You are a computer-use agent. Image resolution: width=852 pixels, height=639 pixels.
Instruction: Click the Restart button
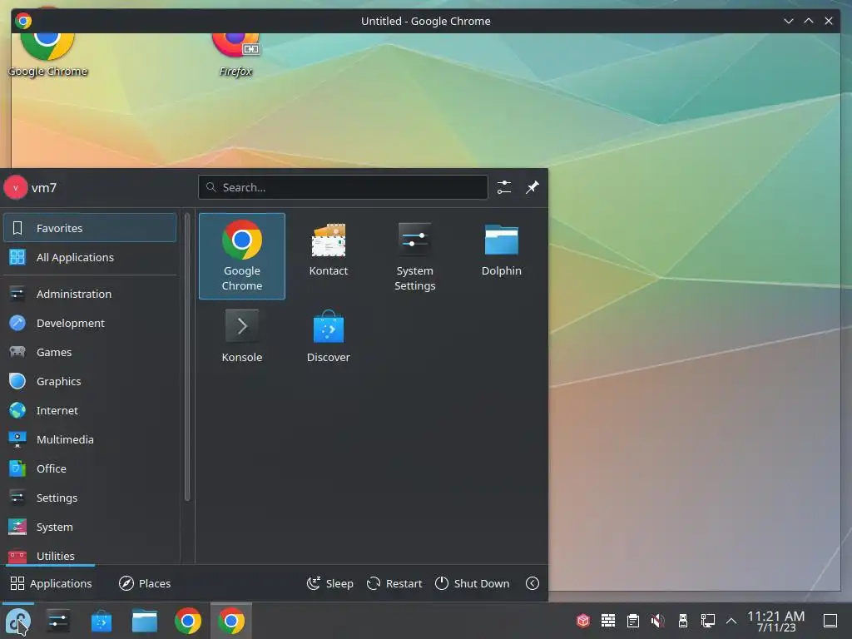[x=394, y=583]
